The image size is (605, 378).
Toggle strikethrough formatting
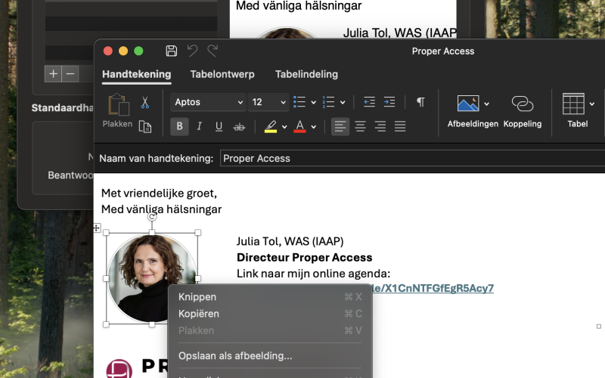coord(239,126)
